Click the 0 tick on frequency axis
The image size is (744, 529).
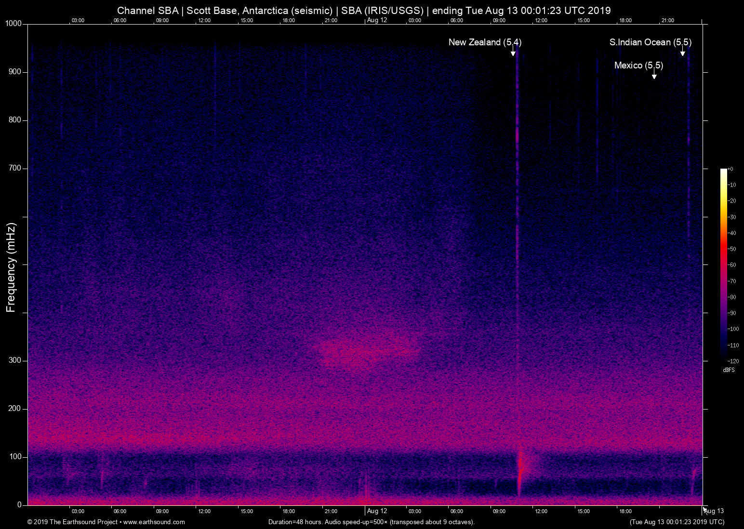[19, 505]
